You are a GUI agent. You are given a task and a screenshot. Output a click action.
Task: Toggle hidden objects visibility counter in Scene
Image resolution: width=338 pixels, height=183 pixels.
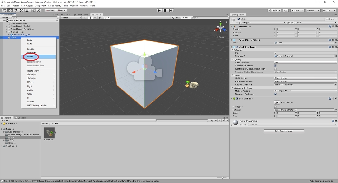pos(107,18)
